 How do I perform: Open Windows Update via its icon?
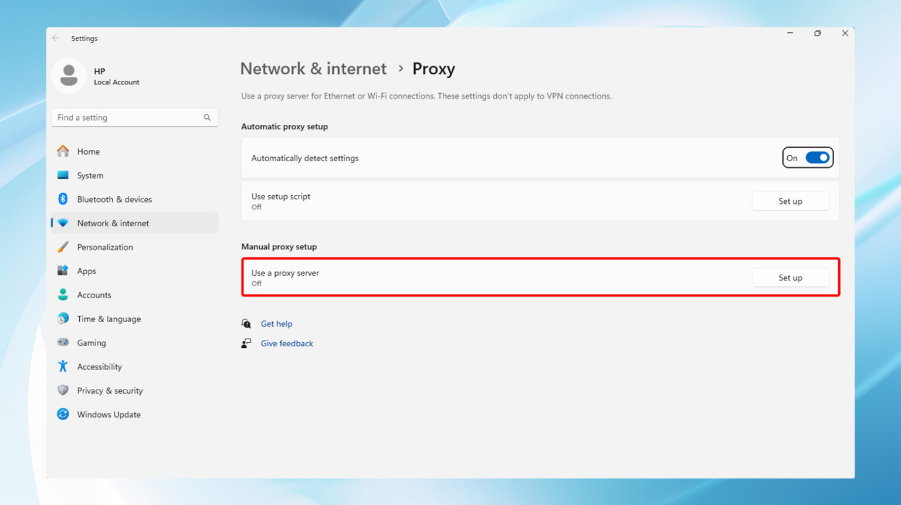point(63,414)
